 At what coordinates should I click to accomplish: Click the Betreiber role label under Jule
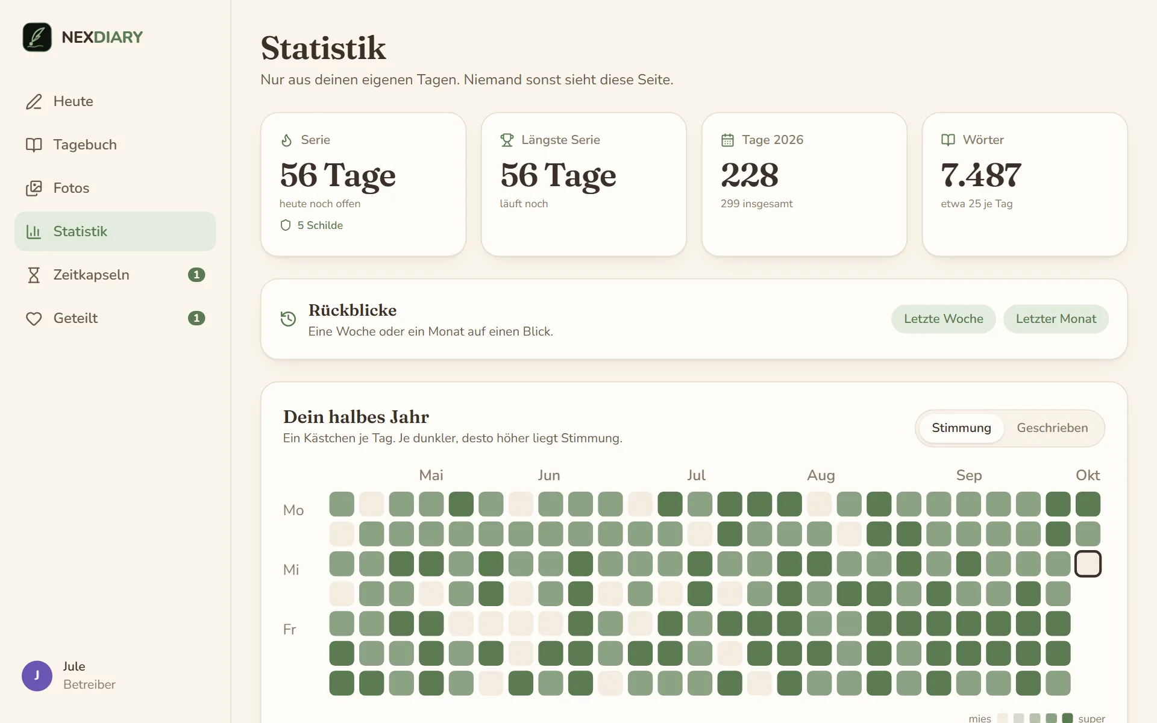[89, 684]
